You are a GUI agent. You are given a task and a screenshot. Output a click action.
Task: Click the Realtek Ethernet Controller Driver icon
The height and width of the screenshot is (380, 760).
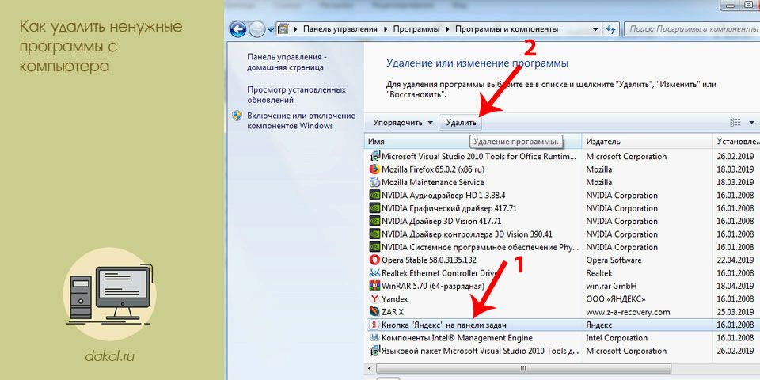pyautogui.click(x=374, y=273)
